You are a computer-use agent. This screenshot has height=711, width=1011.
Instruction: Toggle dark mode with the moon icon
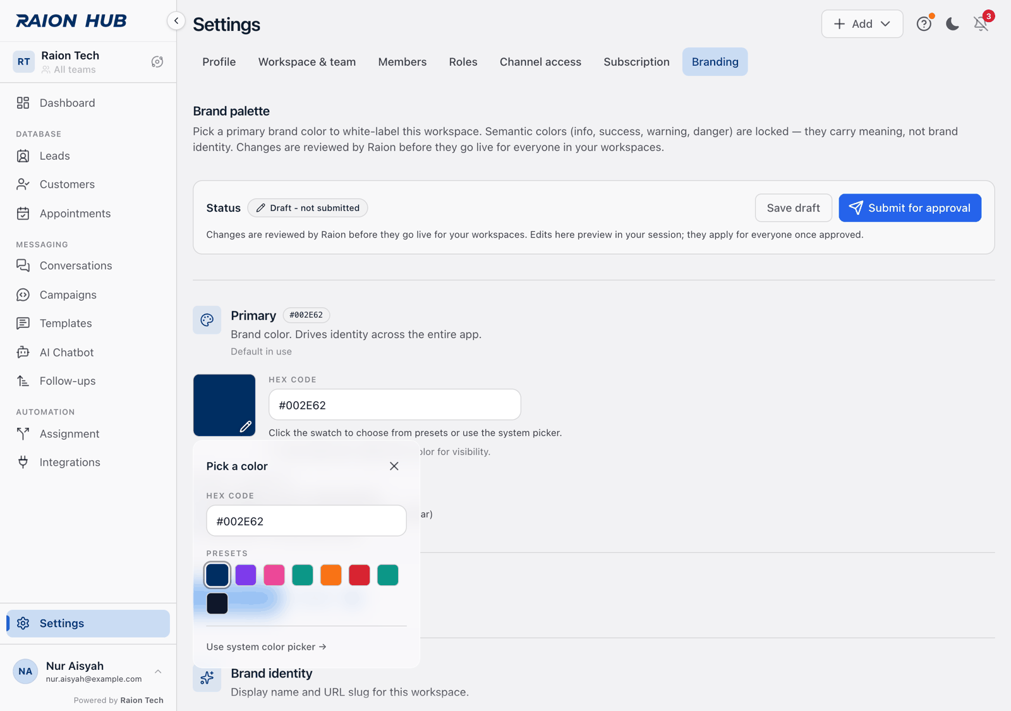[952, 24]
